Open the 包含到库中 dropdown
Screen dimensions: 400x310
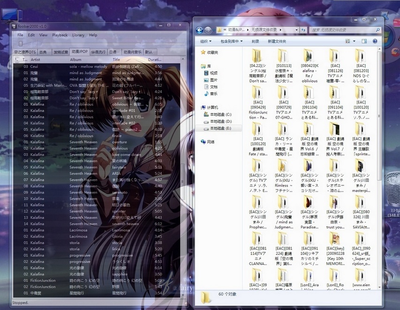pyautogui.click(x=231, y=41)
